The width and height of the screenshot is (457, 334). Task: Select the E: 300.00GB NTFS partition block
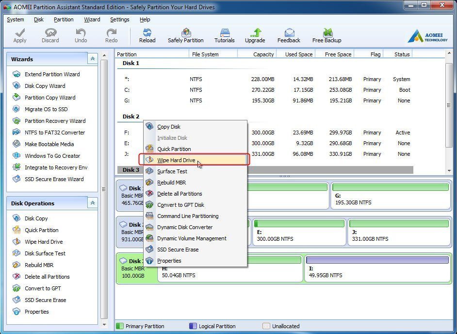(x=299, y=232)
